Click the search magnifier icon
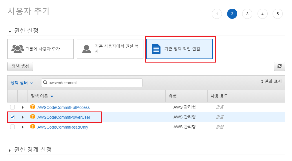Viewport: 292px width, 161px height. pyautogui.click(x=45, y=83)
